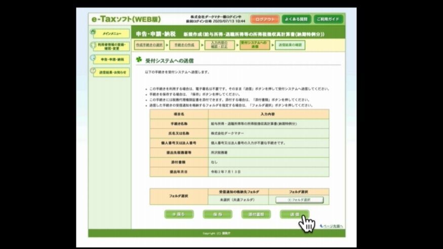The height and width of the screenshot is (249, 443).
Task: Select the 受付システムへの送信 step
Action: tap(255, 45)
